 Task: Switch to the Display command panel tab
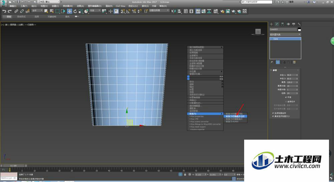(294, 24)
